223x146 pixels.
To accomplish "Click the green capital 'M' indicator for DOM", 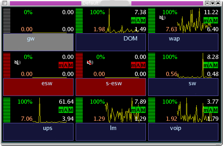I will (x=143, y=21).
